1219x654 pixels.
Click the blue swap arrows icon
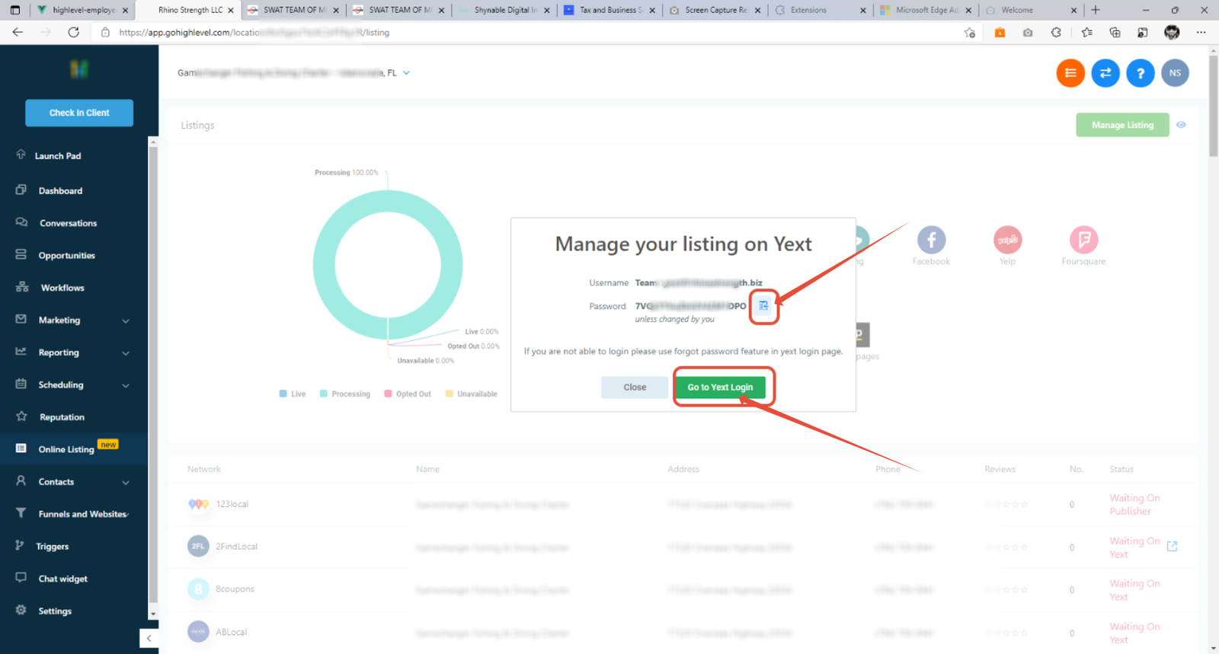pyautogui.click(x=1105, y=73)
